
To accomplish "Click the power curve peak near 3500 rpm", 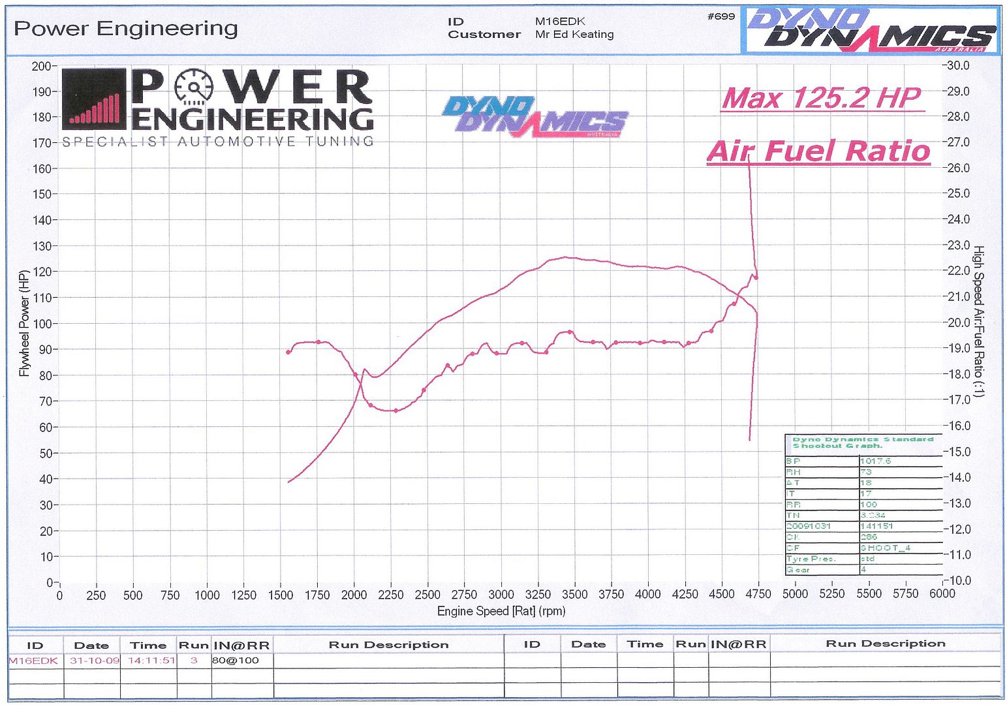I will (566, 257).
